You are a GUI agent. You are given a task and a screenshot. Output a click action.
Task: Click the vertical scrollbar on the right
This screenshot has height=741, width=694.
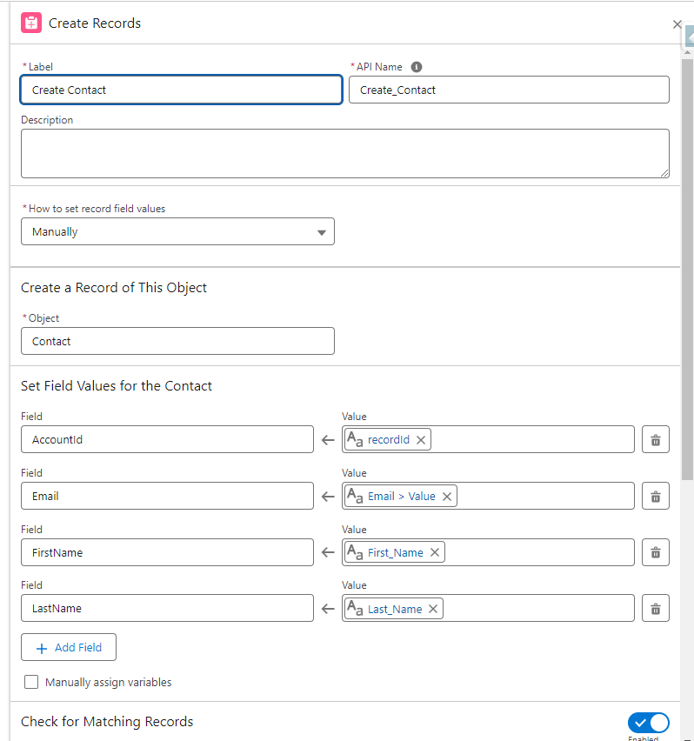(687, 261)
